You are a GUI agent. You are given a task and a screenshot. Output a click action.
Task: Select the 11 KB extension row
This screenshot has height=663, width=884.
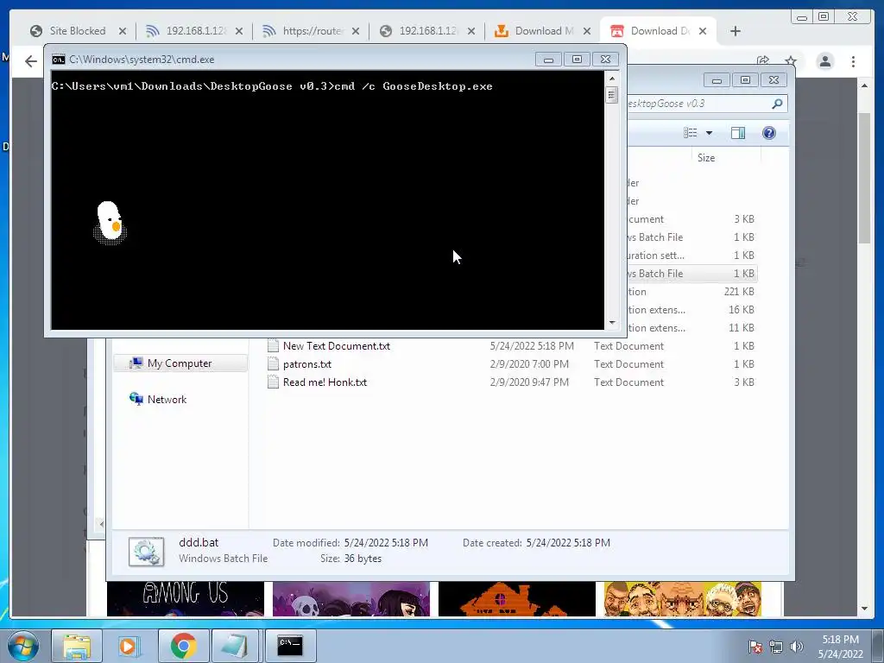click(x=691, y=327)
